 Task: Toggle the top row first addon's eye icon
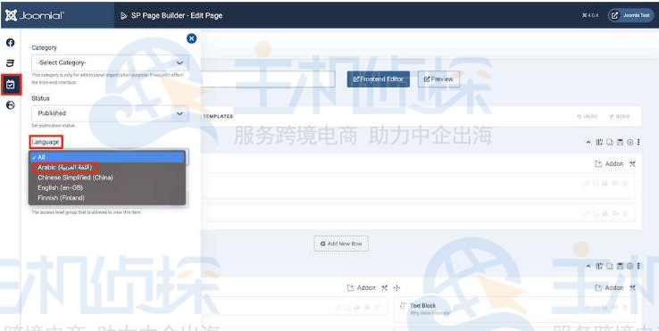[615, 184]
